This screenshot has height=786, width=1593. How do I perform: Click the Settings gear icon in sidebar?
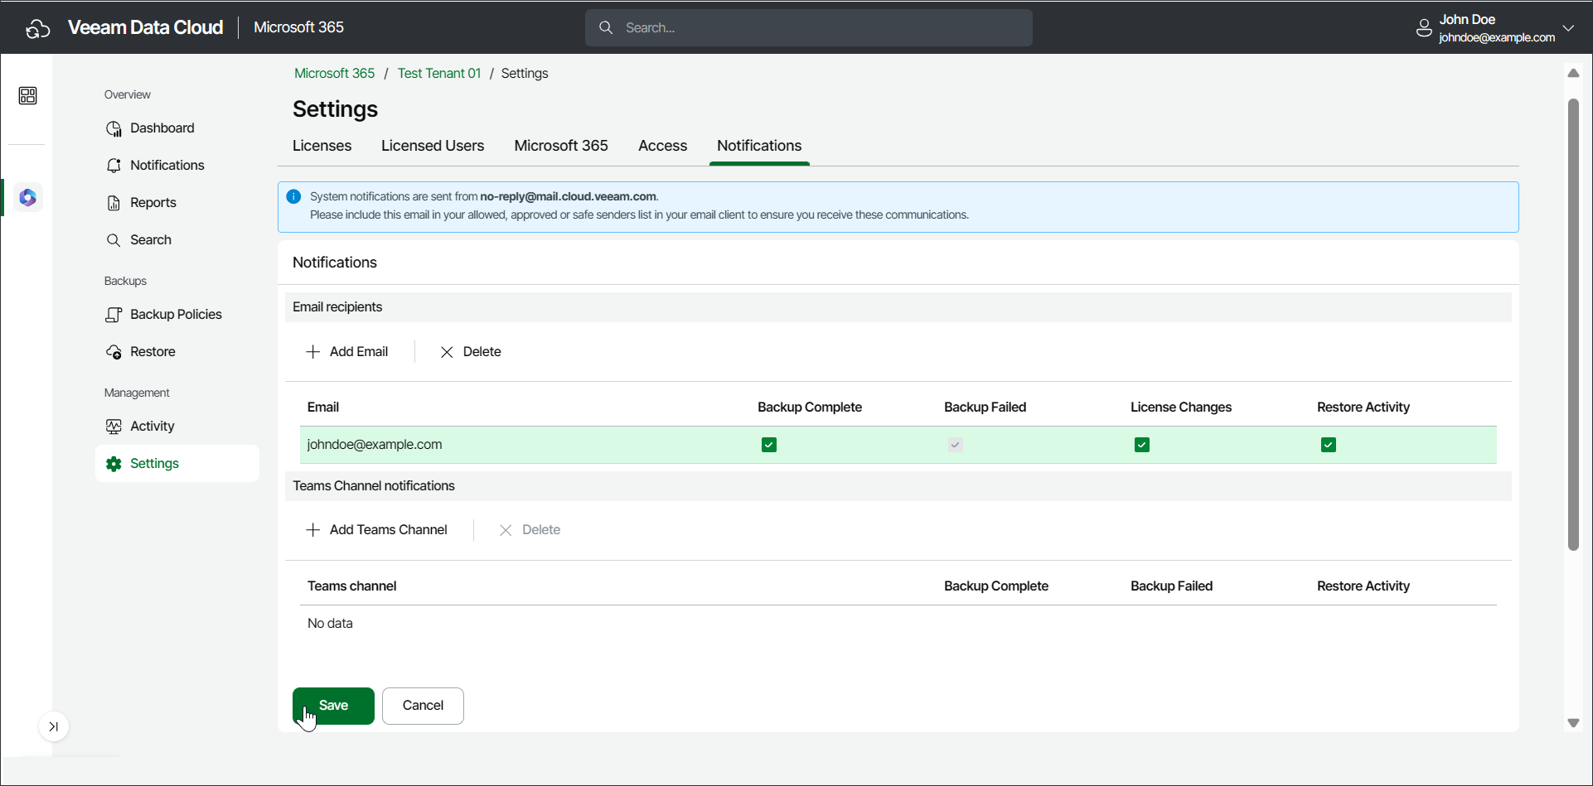tap(114, 464)
